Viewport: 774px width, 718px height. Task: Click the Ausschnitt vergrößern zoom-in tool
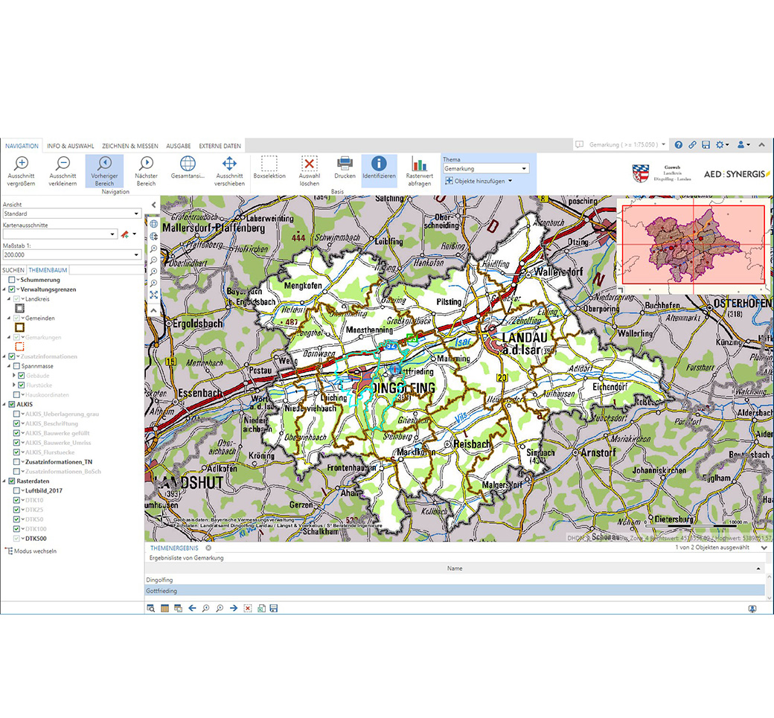click(x=22, y=170)
